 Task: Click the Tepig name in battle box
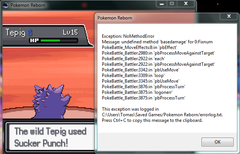click(15, 33)
